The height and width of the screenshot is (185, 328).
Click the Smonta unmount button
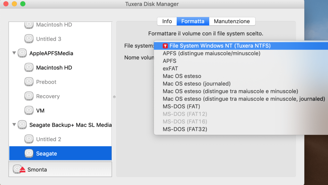click(x=60, y=169)
